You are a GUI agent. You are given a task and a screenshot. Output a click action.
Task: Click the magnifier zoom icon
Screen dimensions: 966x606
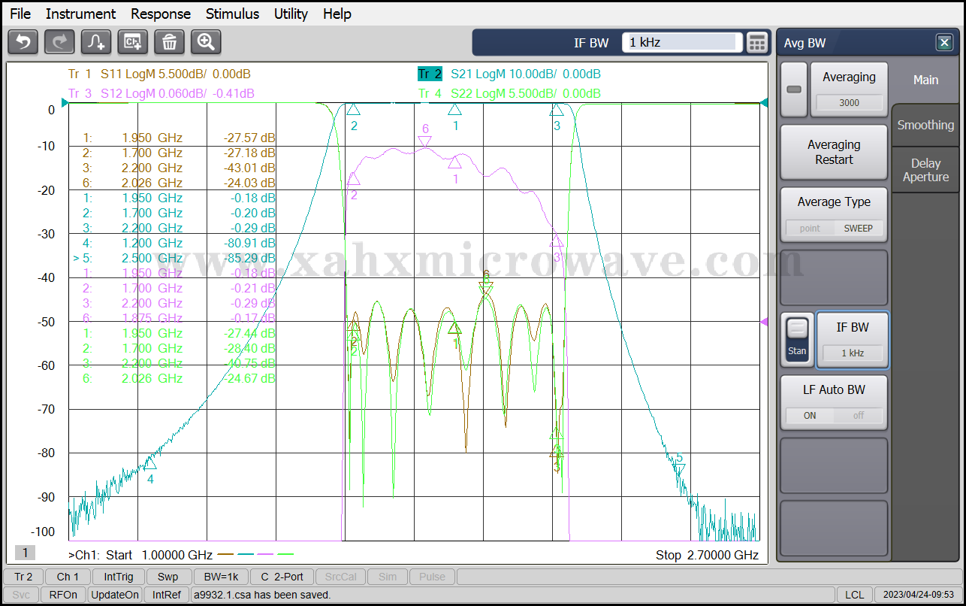point(206,42)
